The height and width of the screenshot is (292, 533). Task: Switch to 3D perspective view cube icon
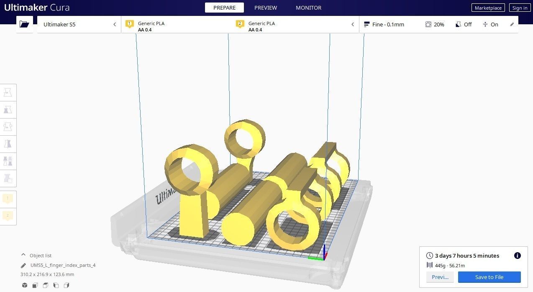25,285
